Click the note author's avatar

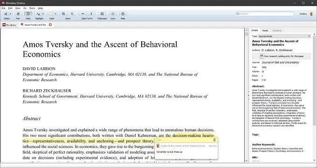(158, 146)
